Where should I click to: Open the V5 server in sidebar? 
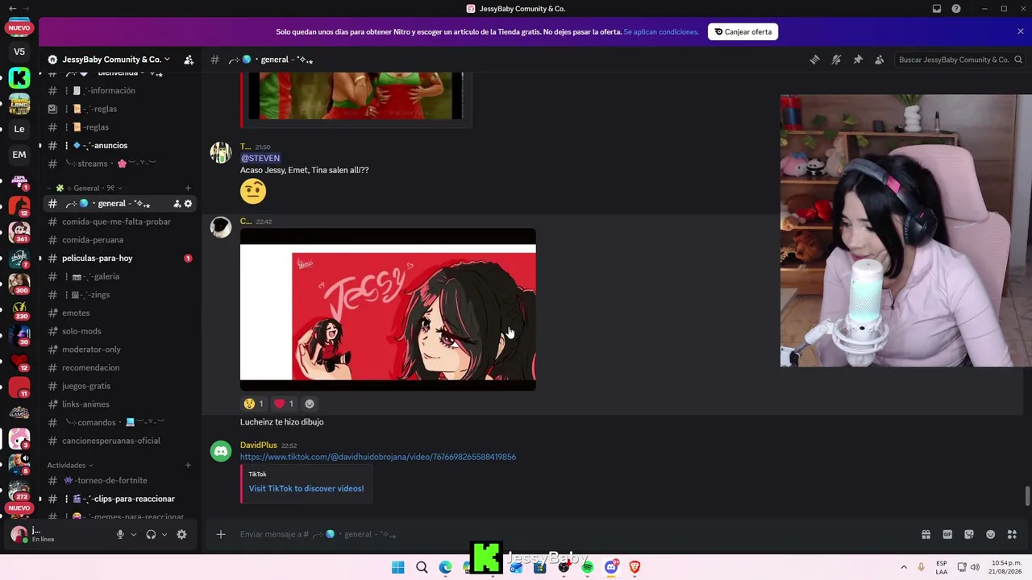click(x=19, y=52)
